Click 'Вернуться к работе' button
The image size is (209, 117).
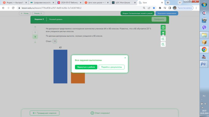point(86,67)
